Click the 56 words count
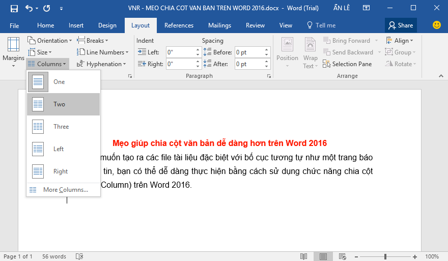Screen dimensions: 448x261 coord(54,256)
